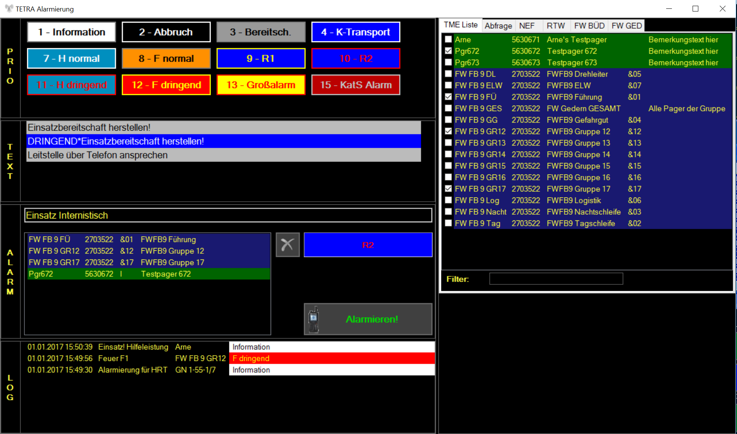Image resolution: width=737 pixels, height=434 pixels.
Task: Tick the checkbox for Arne pager
Action: pyautogui.click(x=448, y=39)
